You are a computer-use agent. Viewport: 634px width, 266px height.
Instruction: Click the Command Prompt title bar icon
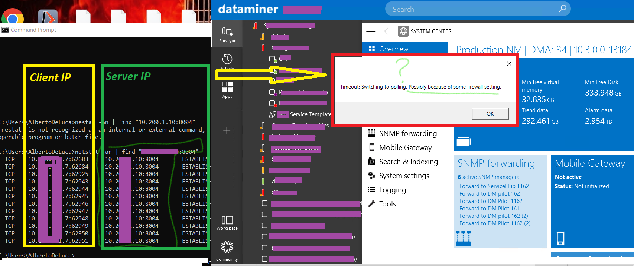point(5,30)
